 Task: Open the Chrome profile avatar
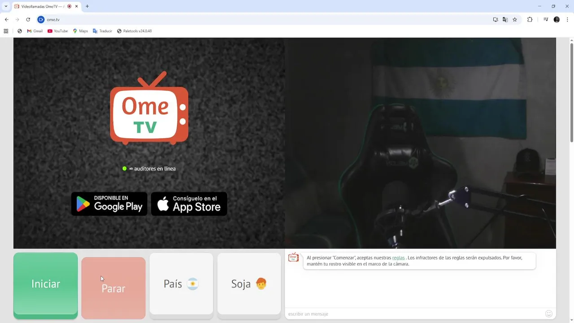(557, 20)
